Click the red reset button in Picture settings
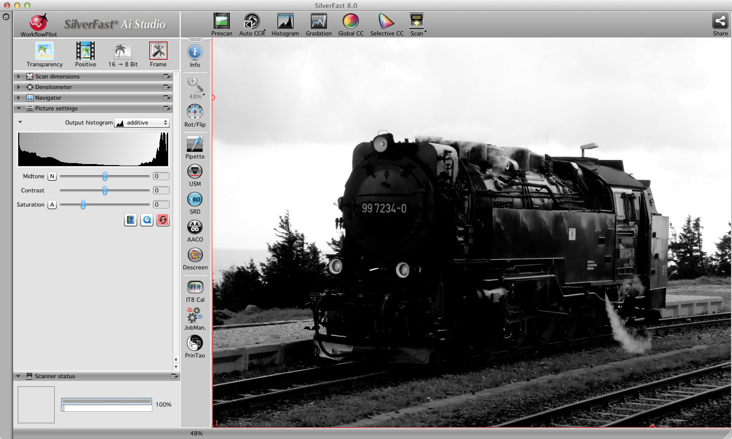Viewport: 732px width, 439px height. (x=162, y=220)
